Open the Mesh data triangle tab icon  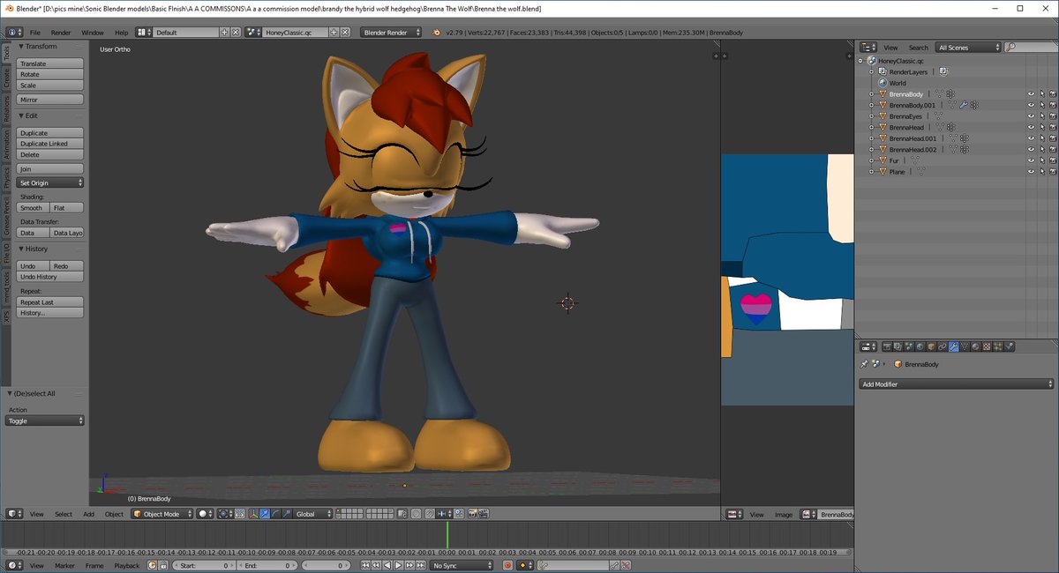[965, 346]
